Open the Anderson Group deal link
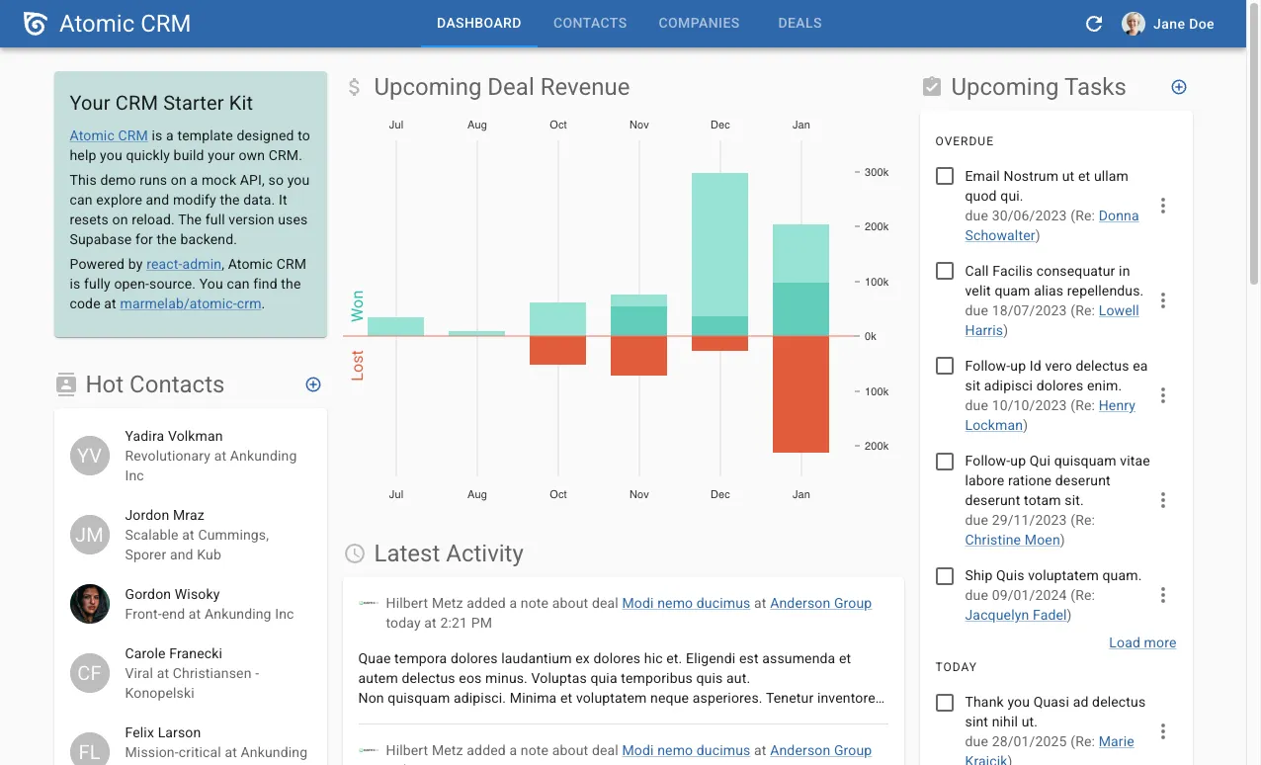 [x=820, y=603]
